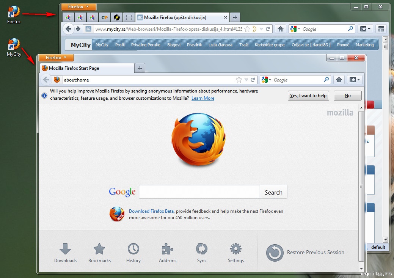
Task: Click Yes, I want to help button
Action: click(x=308, y=96)
